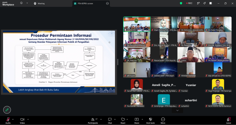Select suhartini participant tile

pos(191,100)
